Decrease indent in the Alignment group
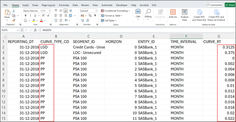 (56, 21)
